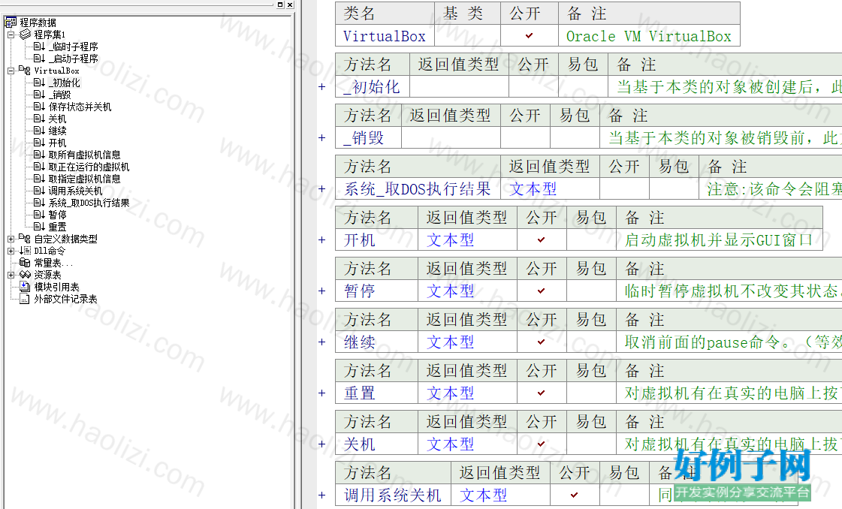Select _销毁 in the tree
The image size is (842, 509).
pyautogui.click(x=59, y=95)
